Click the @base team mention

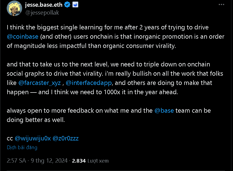164,110
